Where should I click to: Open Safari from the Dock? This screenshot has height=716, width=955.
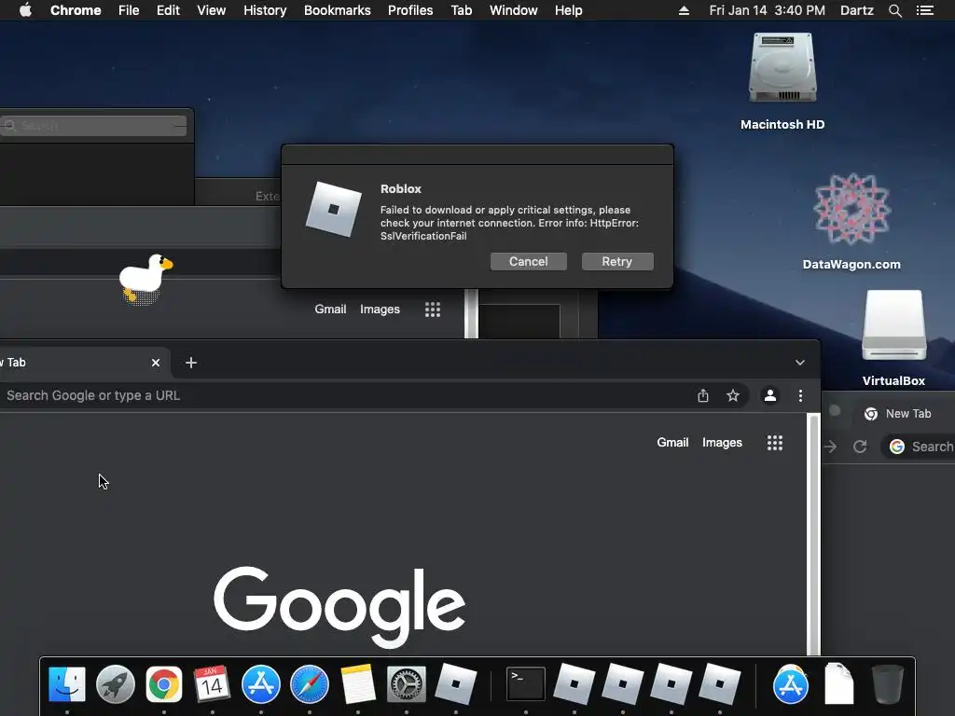(x=310, y=684)
